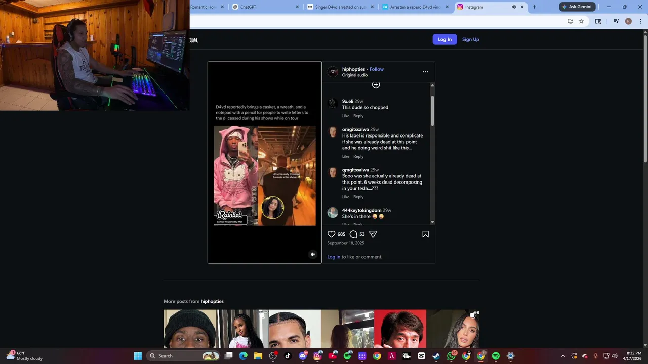Open Discord from the taskbar
Screen dimensions: 648x364
coord(303,356)
